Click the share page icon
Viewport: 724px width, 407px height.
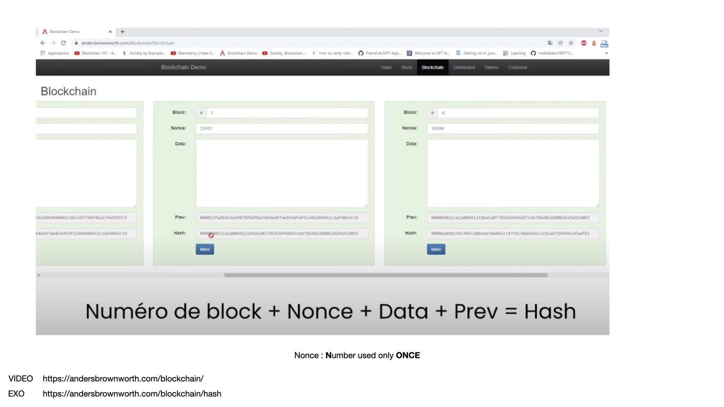560,43
